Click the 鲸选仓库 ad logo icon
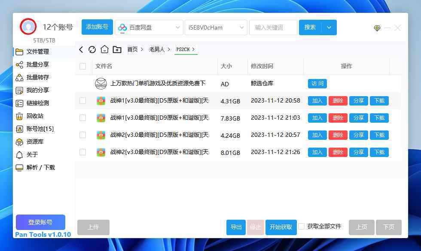Viewport: 421px width, 251px height. pyautogui.click(x=101, y=84)
